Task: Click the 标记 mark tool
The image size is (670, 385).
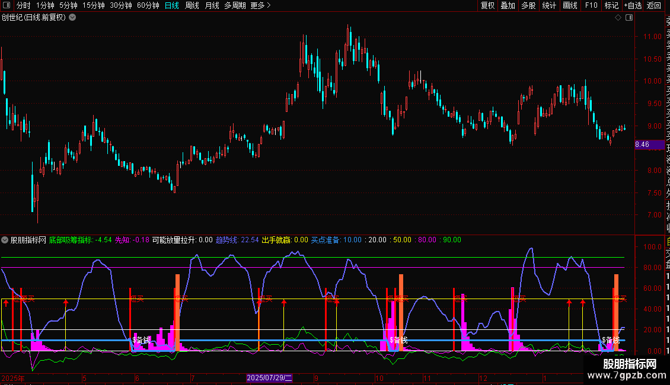Action: 611,5
